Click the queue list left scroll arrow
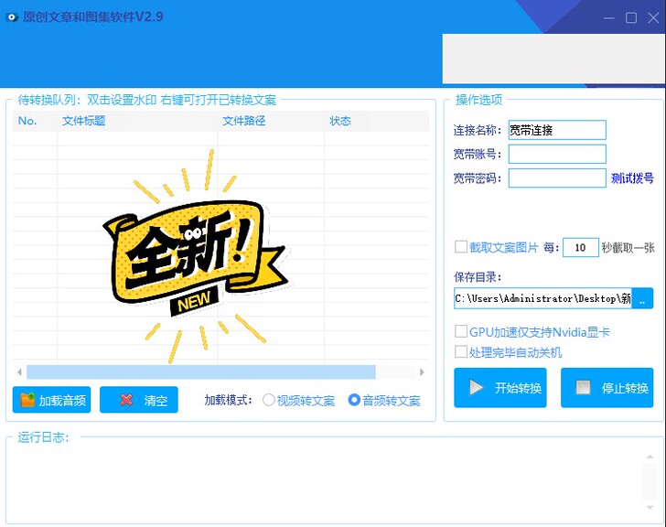 [19, 372]
